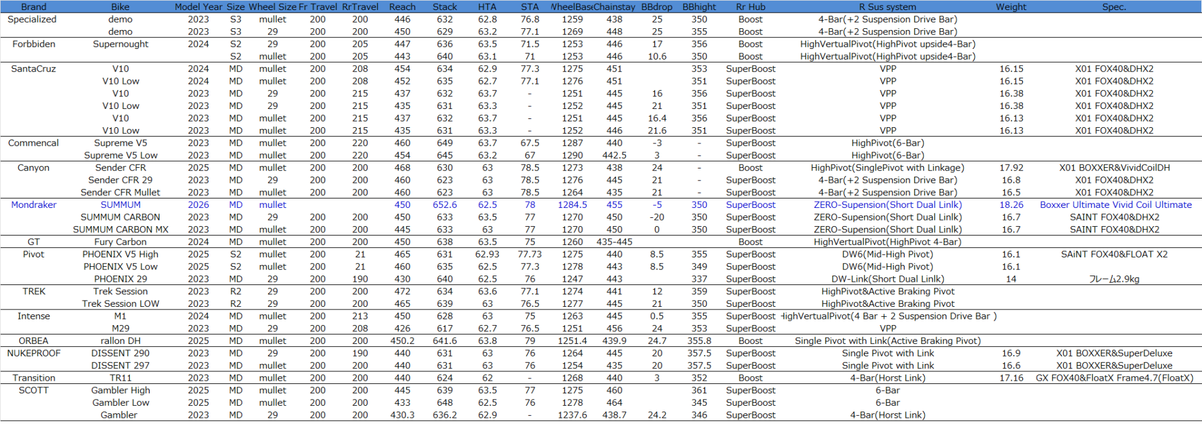Select the Supreme V5 Low cell

(120, 155)
